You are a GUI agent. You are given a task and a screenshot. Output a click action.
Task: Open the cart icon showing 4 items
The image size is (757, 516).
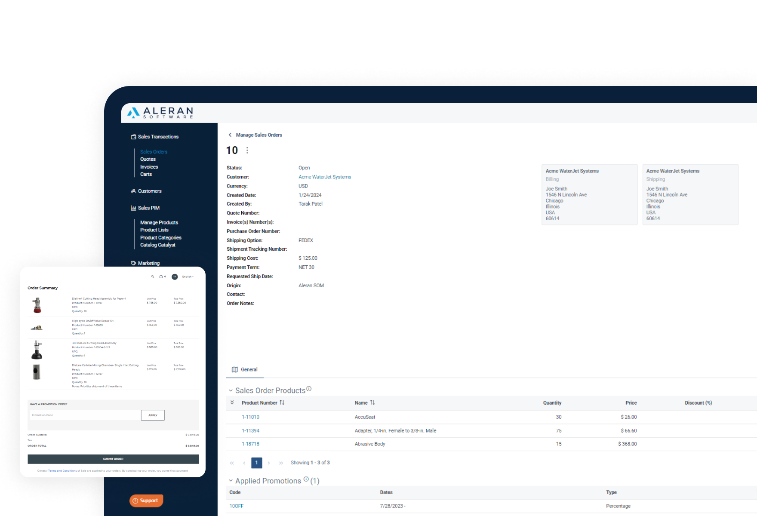pyautogui.click(x=162, y=276)
